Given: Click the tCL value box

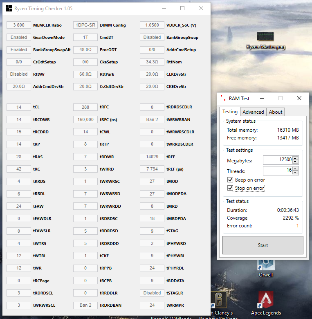Looking at the screenshot, I should coord(19,107).
